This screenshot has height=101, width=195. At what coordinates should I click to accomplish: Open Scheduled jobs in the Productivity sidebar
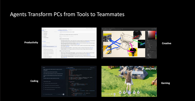[46, 38]
